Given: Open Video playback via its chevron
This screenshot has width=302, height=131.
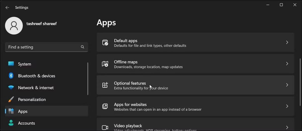Looking at the screenshot, I should (x=287, y=127).
